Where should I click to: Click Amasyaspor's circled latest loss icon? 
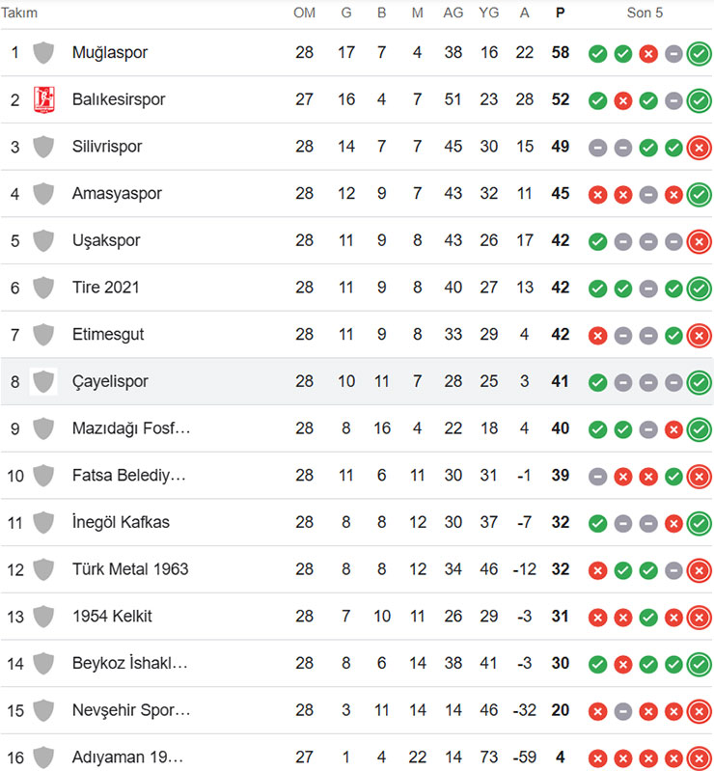[699, 194]
